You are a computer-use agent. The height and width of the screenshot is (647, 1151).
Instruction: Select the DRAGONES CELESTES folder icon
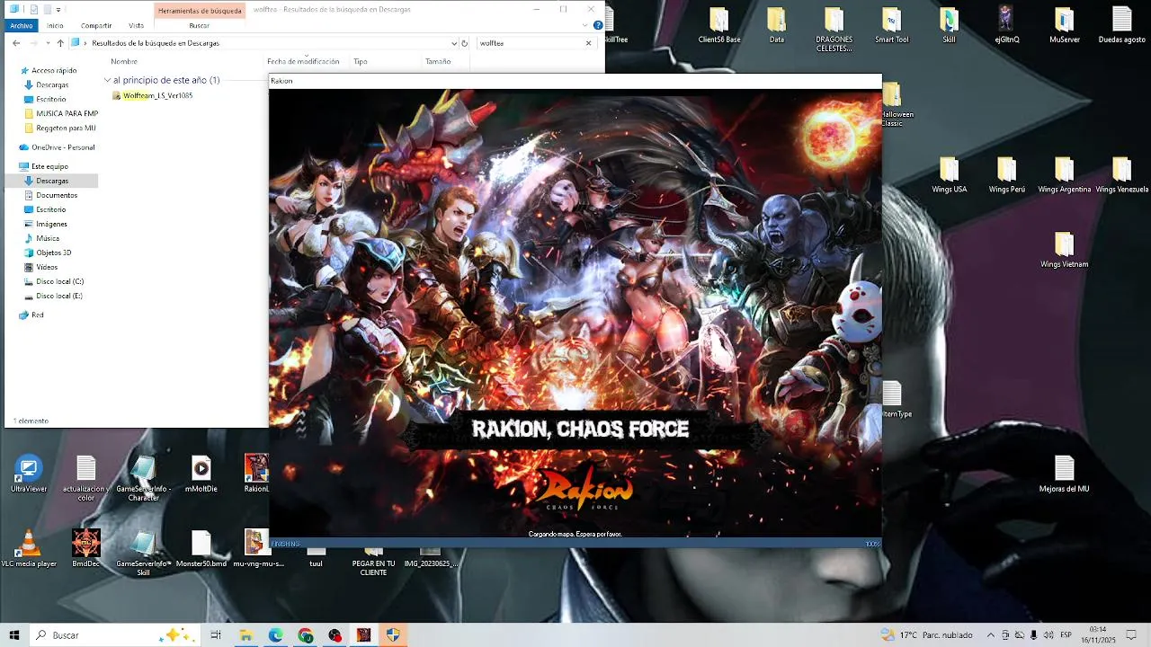834,30
